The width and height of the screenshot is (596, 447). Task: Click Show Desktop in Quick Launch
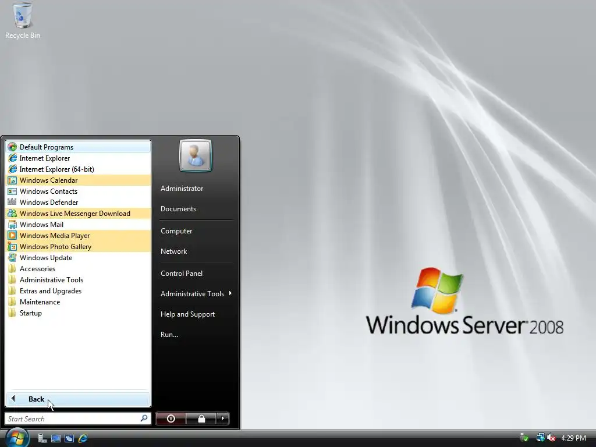click(56, 438)
